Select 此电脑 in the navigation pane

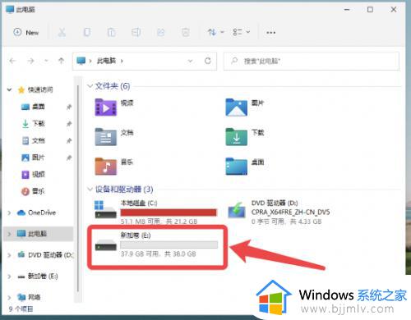tap(32, 234)
